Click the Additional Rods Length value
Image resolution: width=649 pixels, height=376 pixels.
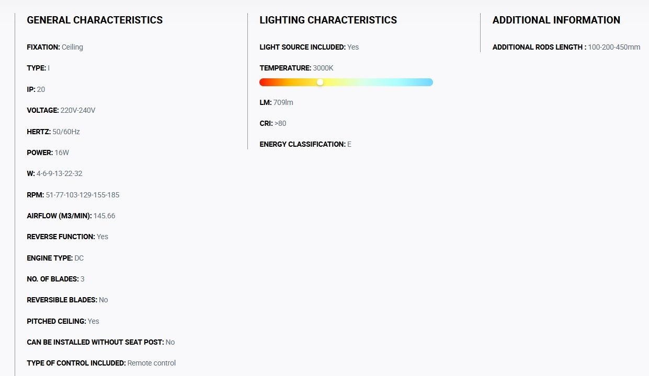[614, 47]
